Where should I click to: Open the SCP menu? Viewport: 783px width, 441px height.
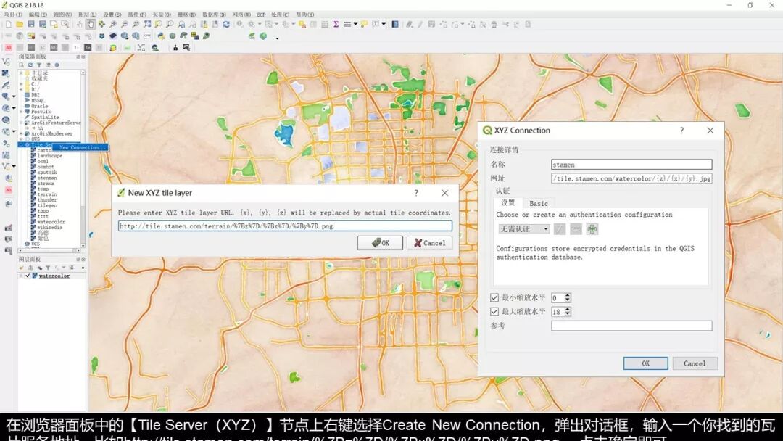pos(261,15)
